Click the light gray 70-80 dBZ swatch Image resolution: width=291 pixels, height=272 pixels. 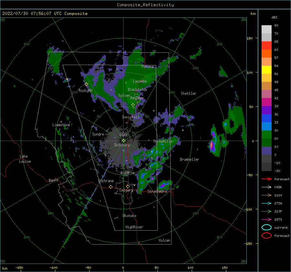[x=266, y=29]
